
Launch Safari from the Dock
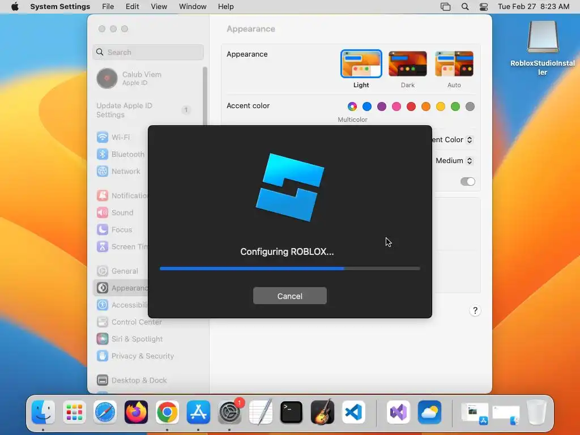pos(105,412)
